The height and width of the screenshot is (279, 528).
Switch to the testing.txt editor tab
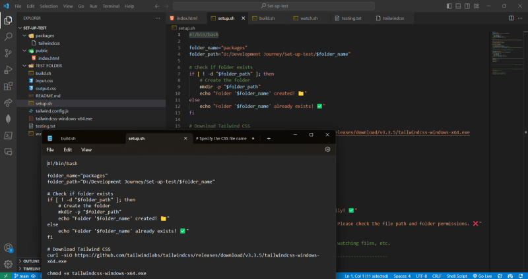[x=351, y=18]
